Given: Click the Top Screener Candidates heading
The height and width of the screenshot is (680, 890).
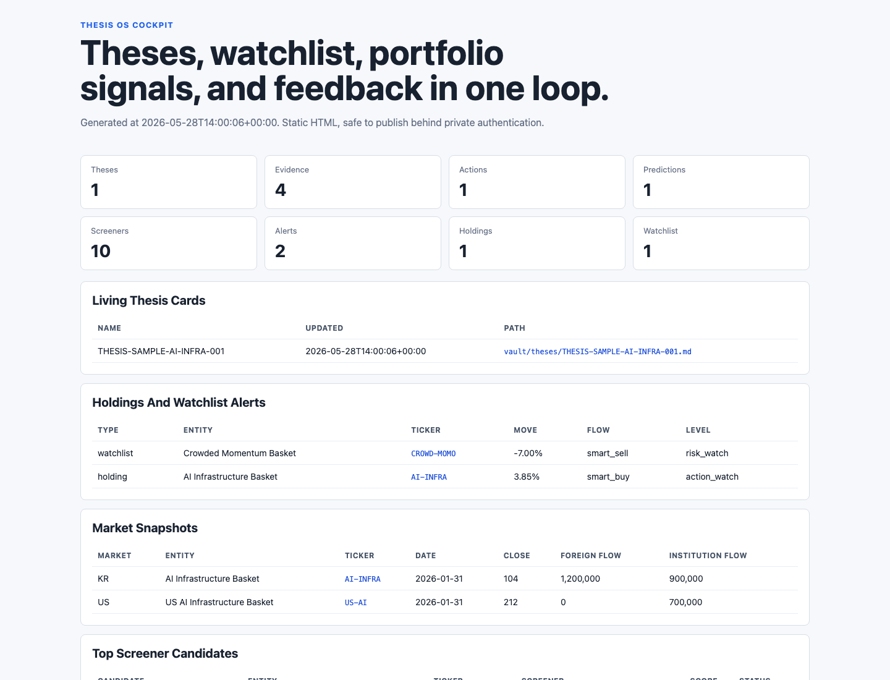Looking at the screenshot, I should 165,653.
